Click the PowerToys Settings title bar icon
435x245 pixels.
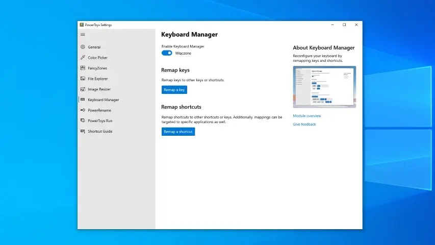pos(82,24)
